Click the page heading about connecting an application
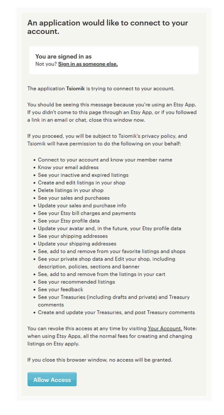The height and width of the screenshot is (415, 224). tap(108, 27)
